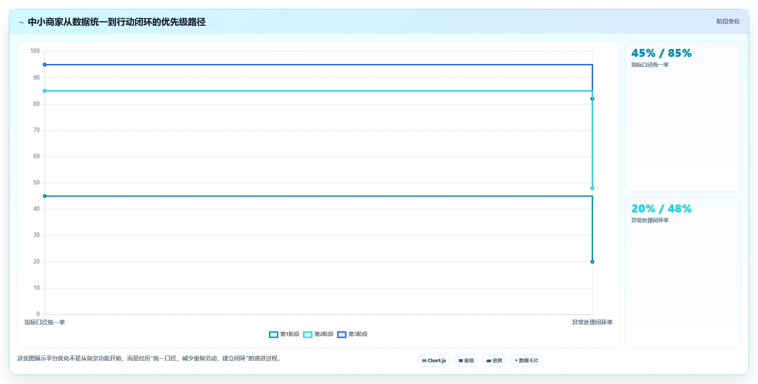Image resolution: width=758 pixels, height=384 pixels.
Task: Click the teal data point at 45 on the left
Action: pyautogui.click(x=44, y=196)
